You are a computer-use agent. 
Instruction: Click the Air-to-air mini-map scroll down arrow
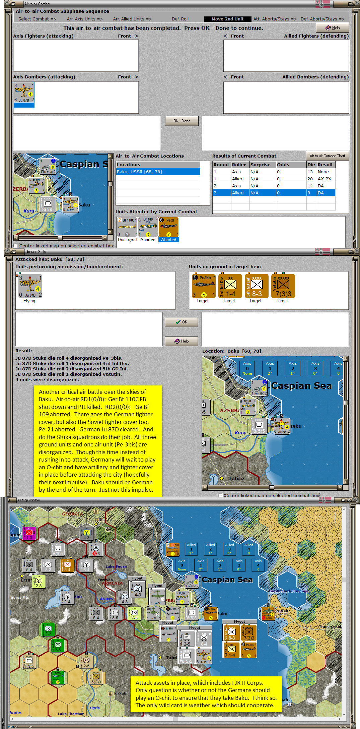tap(110, 232)
